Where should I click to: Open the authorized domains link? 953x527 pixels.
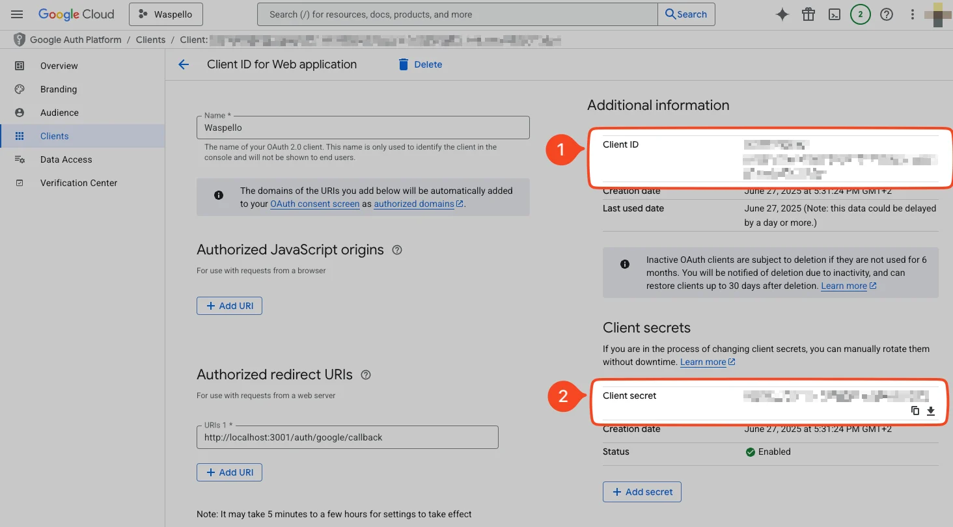point(419,204)
